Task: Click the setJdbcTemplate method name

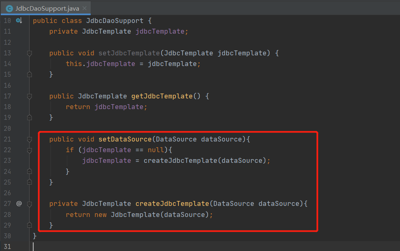Action: coord(129,53)
